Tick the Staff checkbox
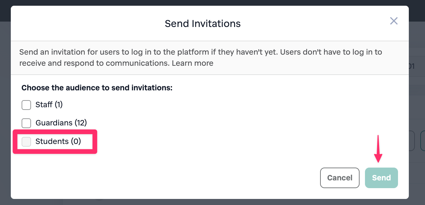 click(x=26, y=105)
